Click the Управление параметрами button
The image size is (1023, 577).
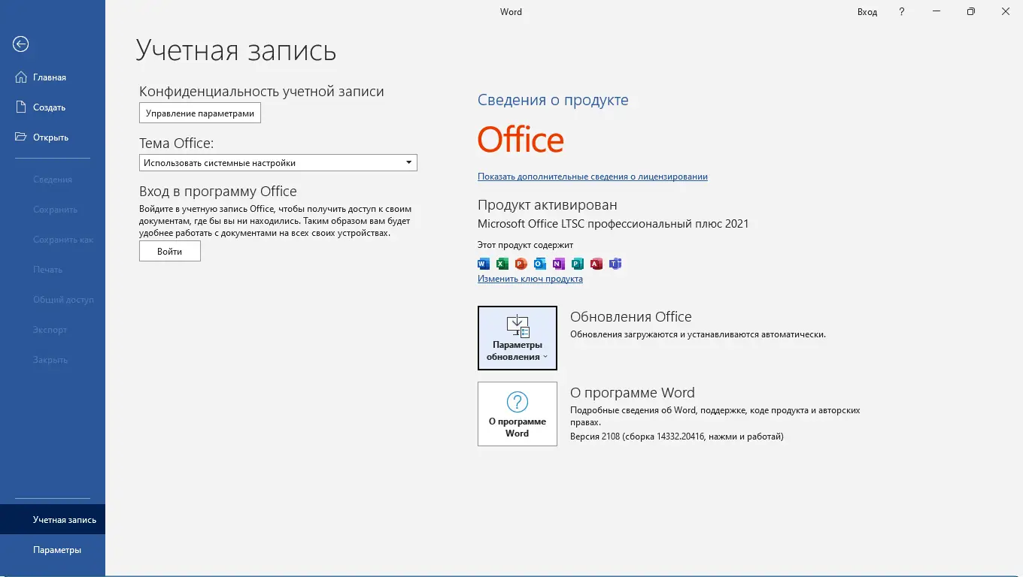(x=200, y=113)
